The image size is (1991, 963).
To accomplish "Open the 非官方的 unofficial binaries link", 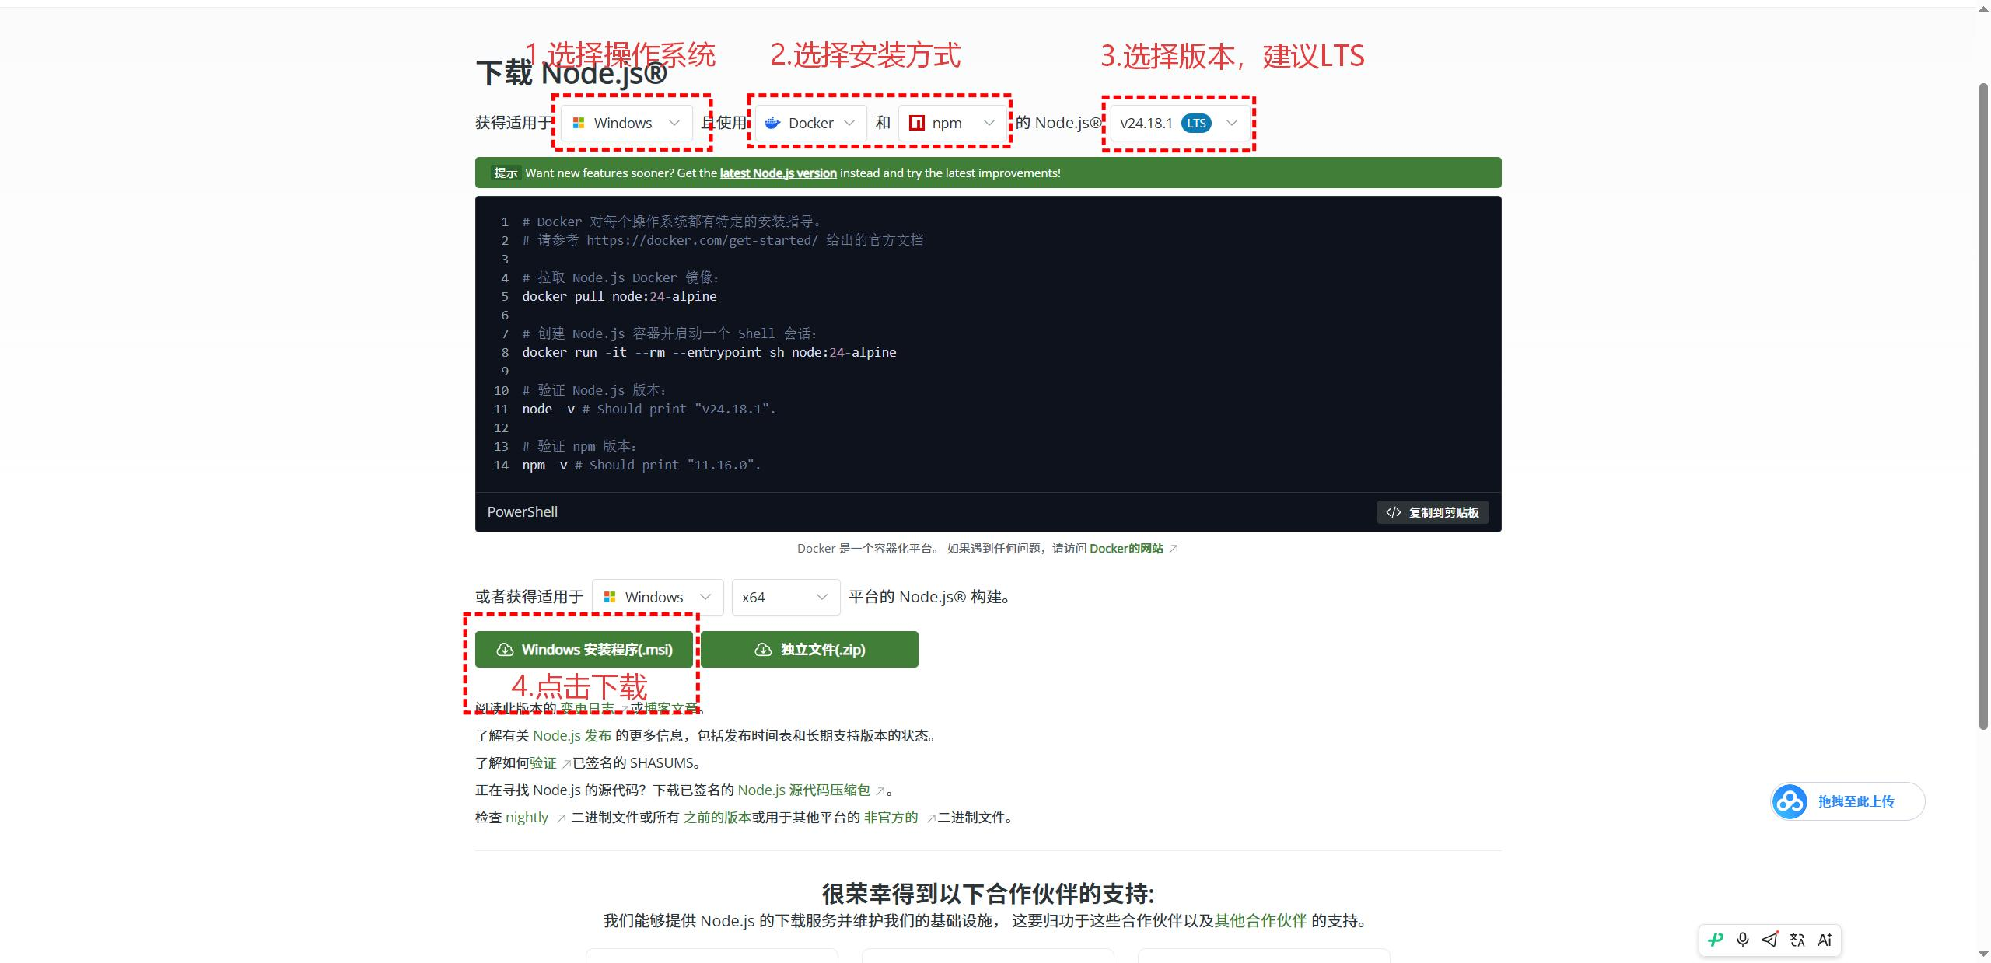I will coord(891,817).
